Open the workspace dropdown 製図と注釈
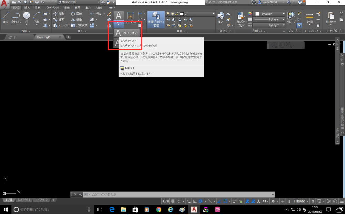 [x=79, y=2]
